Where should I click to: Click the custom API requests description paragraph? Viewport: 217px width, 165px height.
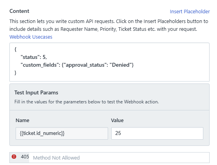tap(109, 25)
